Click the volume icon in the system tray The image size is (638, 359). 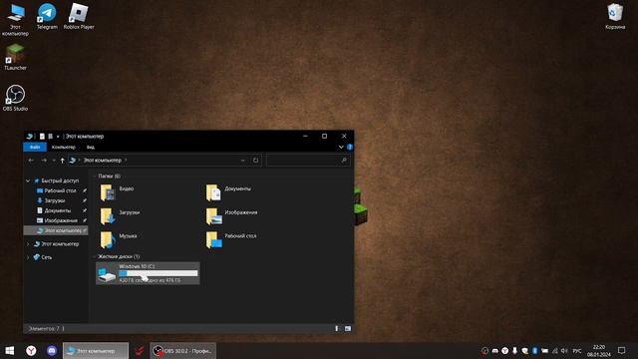click(564, 350)
